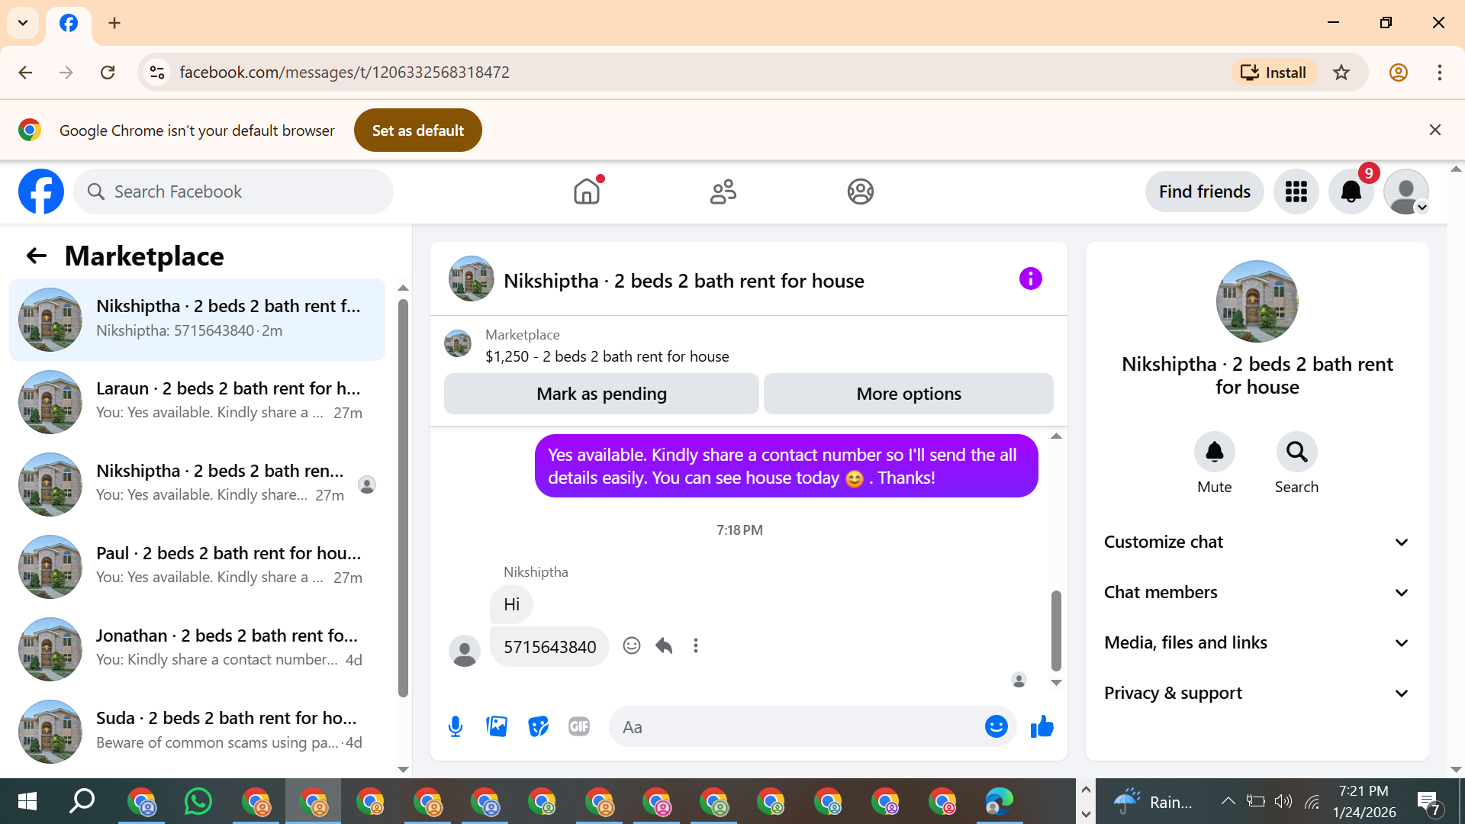The width and height of the screenshot is (1465, 824).
Task: Mark the listing as pending
Action: coord(601,394)
